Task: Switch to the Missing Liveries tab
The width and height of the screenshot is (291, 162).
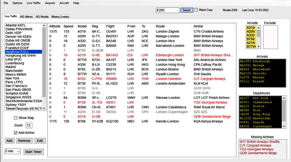Action: click(x=60, y=17)
